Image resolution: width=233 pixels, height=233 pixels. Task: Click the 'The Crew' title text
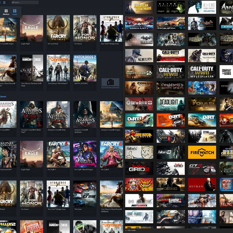click(78, 209)
